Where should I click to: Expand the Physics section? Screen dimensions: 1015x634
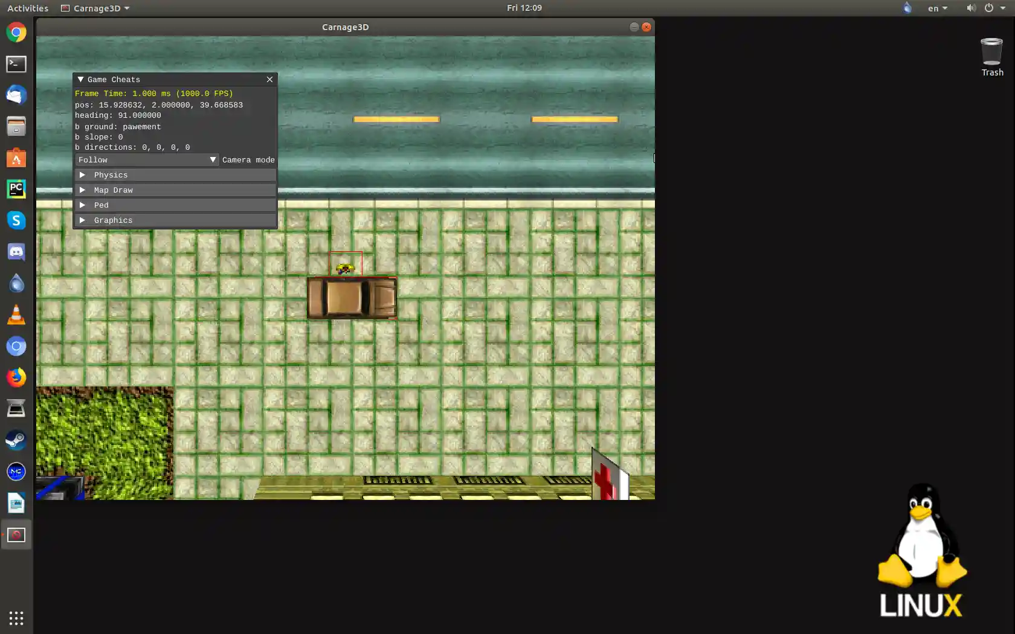(111, 175)
